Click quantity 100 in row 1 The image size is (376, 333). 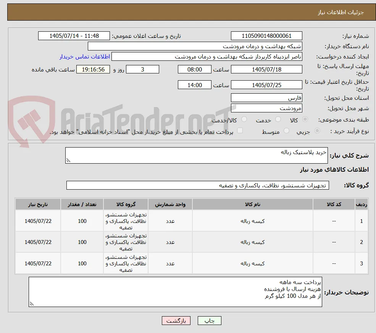coord(82,221)
